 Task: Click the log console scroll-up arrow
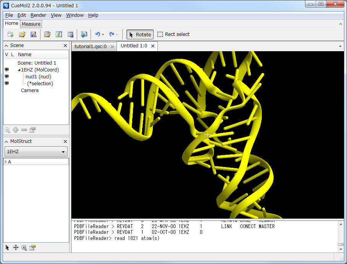(341, 224)
